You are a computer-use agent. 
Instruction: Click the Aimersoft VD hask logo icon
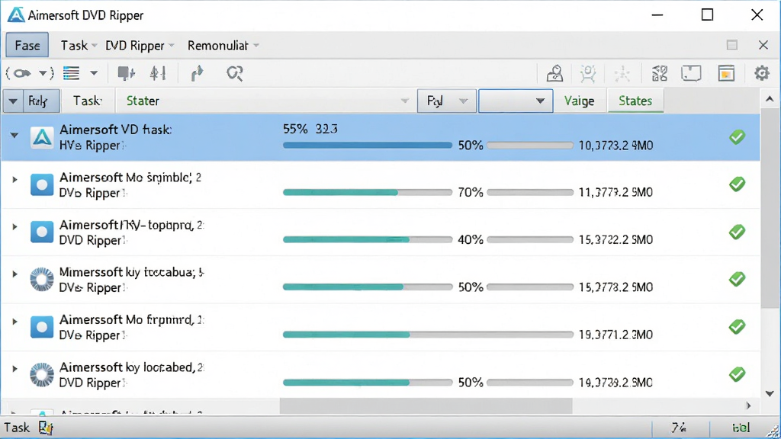point(42,137)
